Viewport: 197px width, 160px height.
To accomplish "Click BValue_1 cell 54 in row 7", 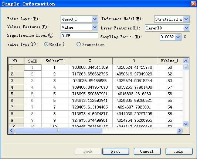I will click(x=170, y=107).
